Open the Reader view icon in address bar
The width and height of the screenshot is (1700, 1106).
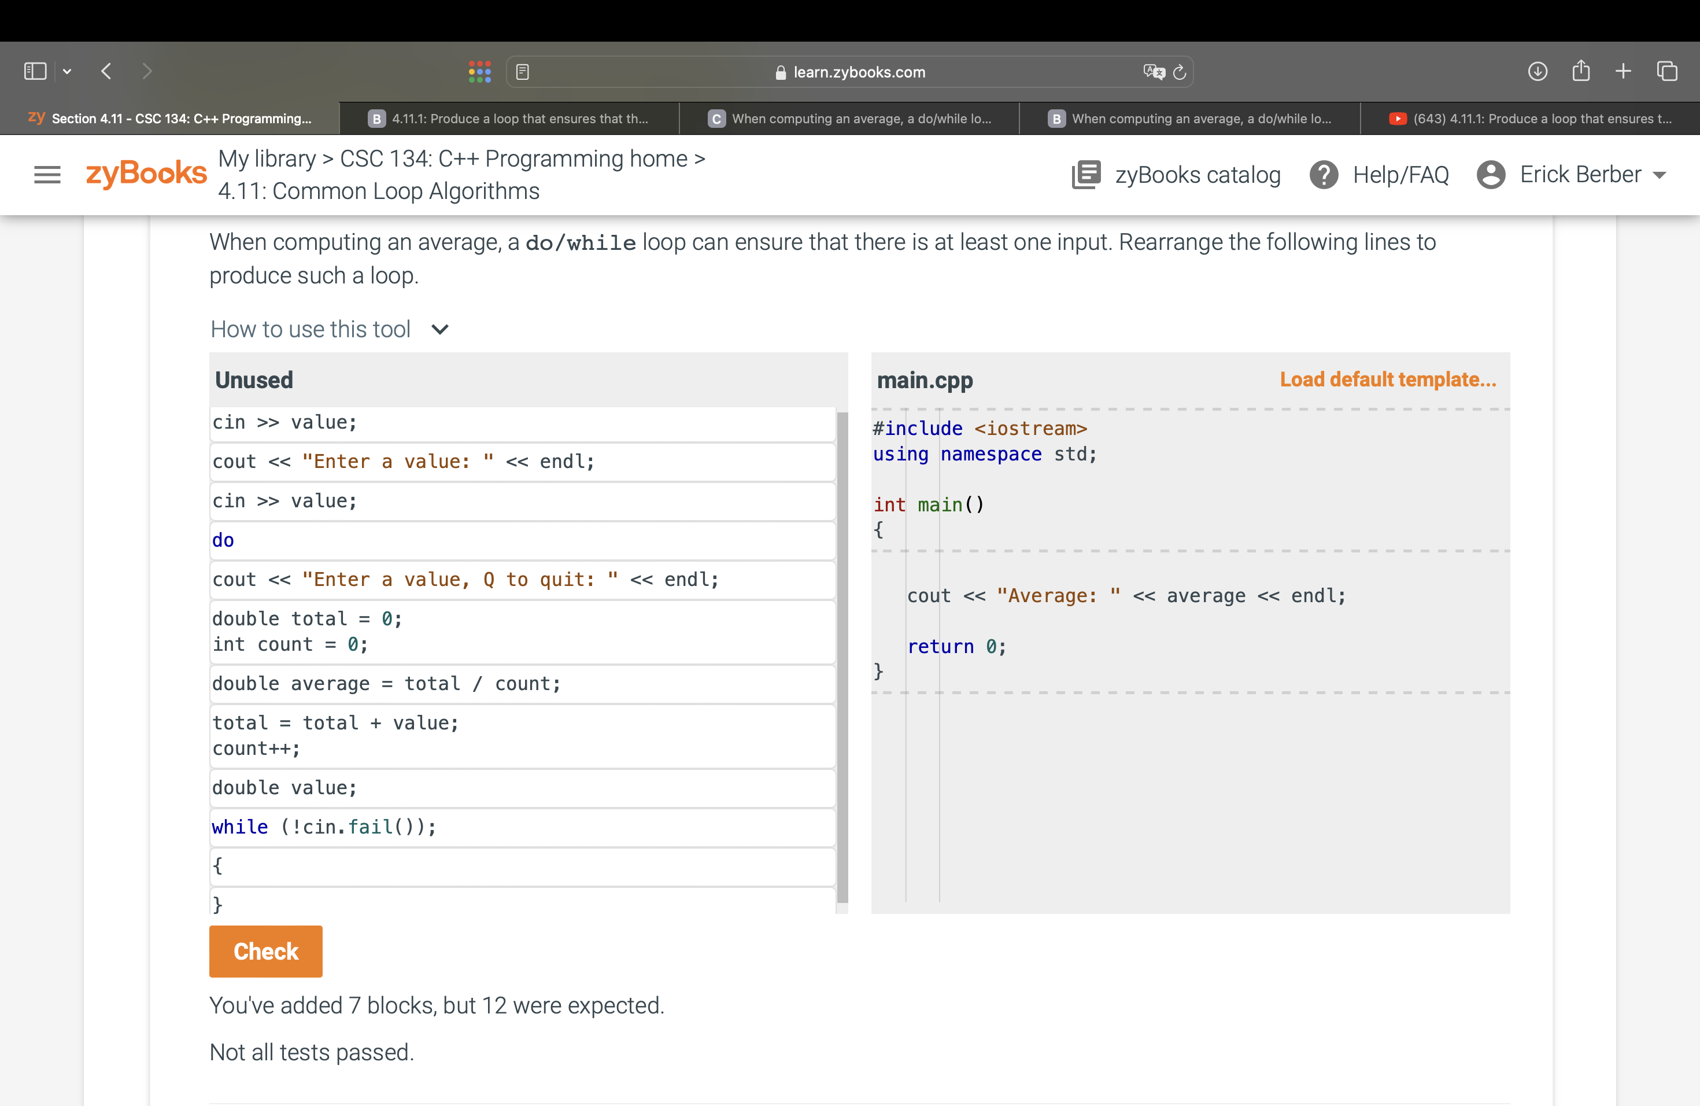coord(522,72)
